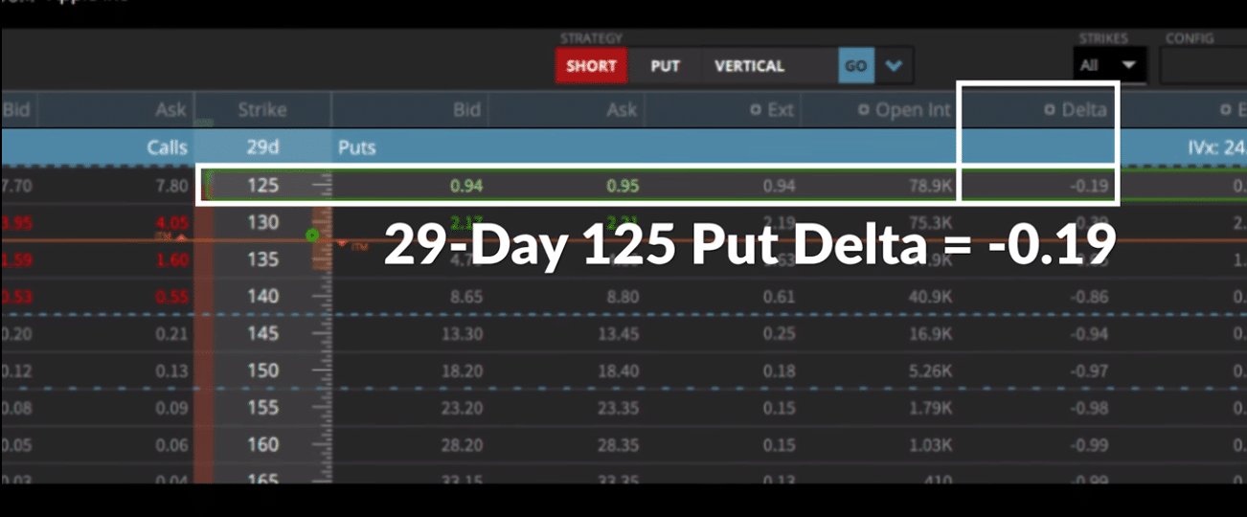This screenshot has width=1247, height=517.
Task: Toggle the SHORT strategy direction button
Action: (592, 66)
